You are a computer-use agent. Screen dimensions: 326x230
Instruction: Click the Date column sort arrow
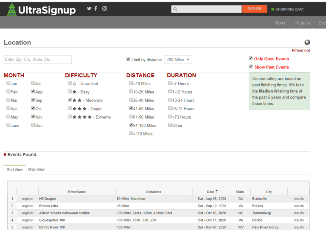216,192
